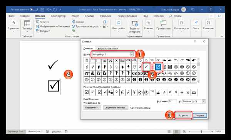Select the highlighted checked box symbol

coord(158,67)
